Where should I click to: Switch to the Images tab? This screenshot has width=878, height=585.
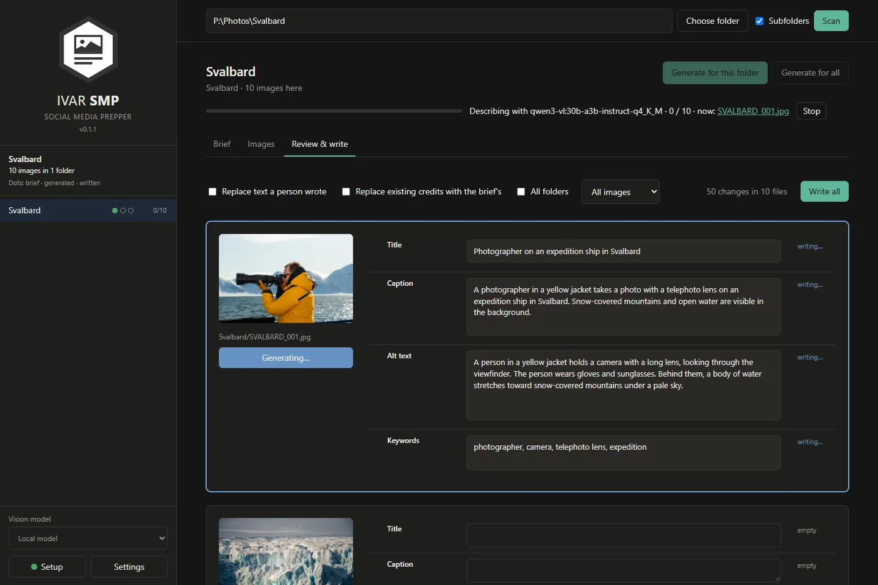pyautogui.click(x=261, y=144)
